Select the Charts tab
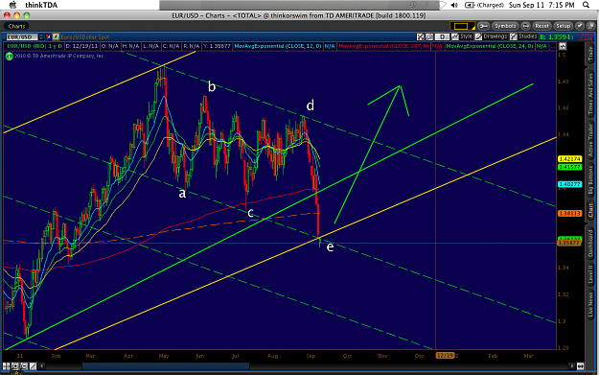 (16, 26)
